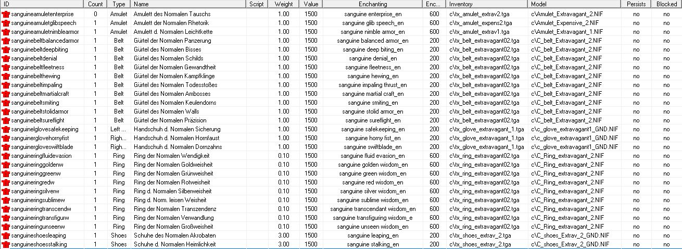Click the Value column header
This screenshot has height=249, width=682.
(x=311, y=4)
